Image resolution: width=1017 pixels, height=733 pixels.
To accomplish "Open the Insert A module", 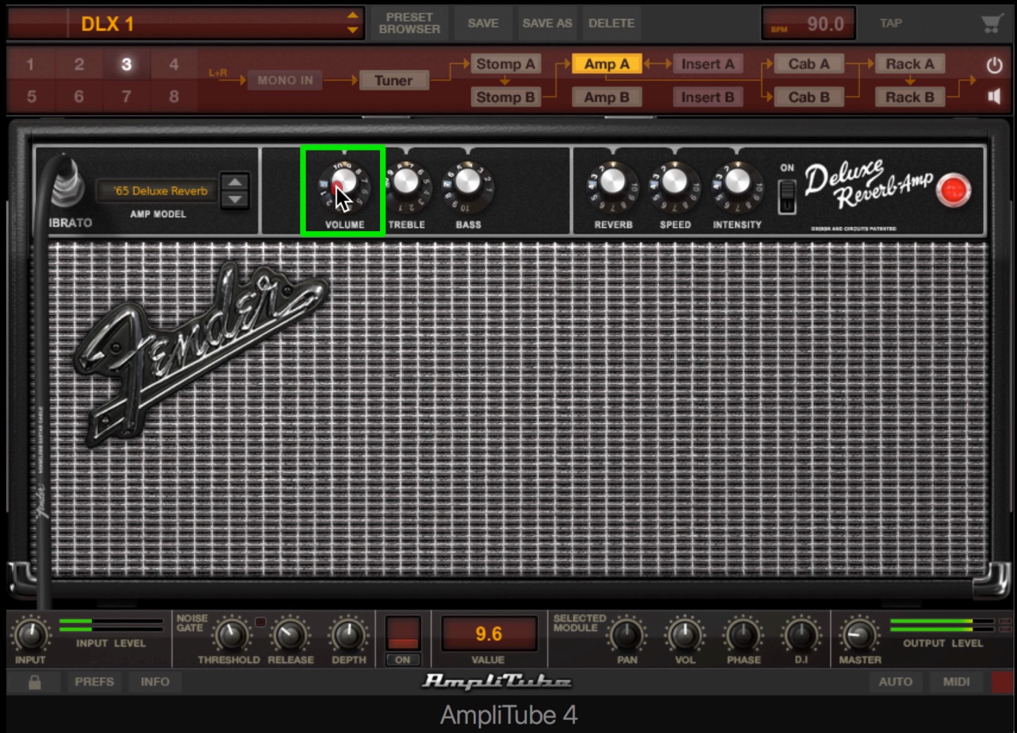I will [708, 64].
